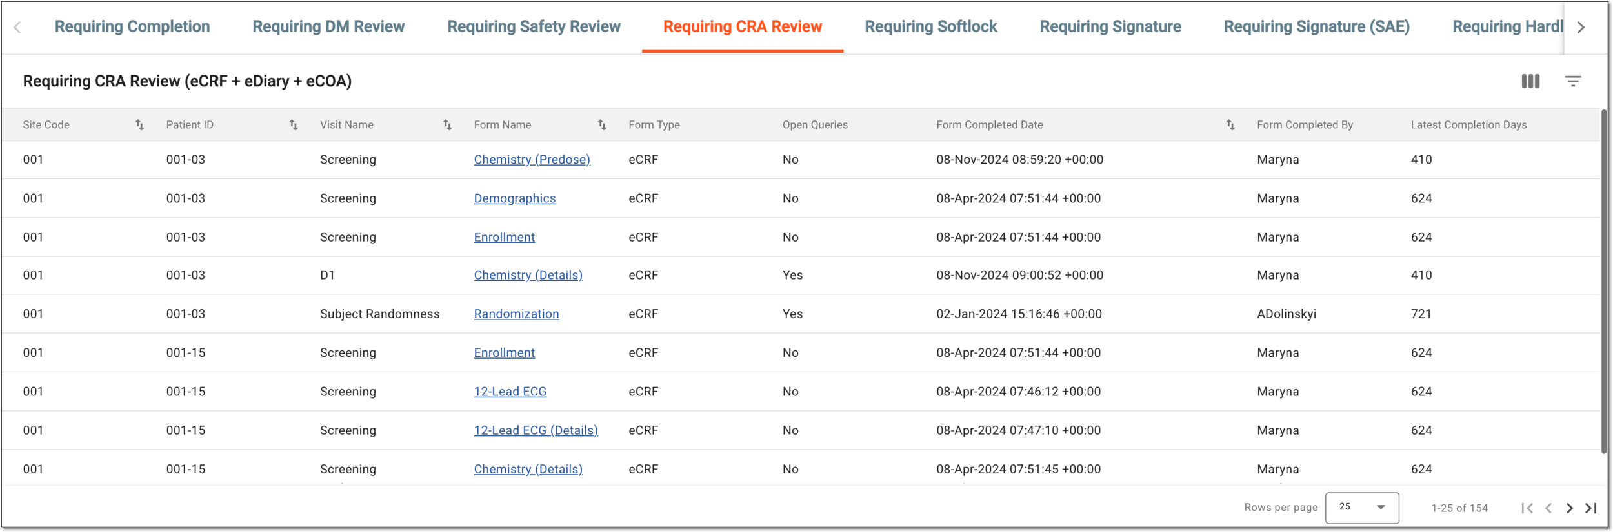Open Enrollment form for patient 001-15
This screenshot has height=532, width=1613.
pos(504,353)
